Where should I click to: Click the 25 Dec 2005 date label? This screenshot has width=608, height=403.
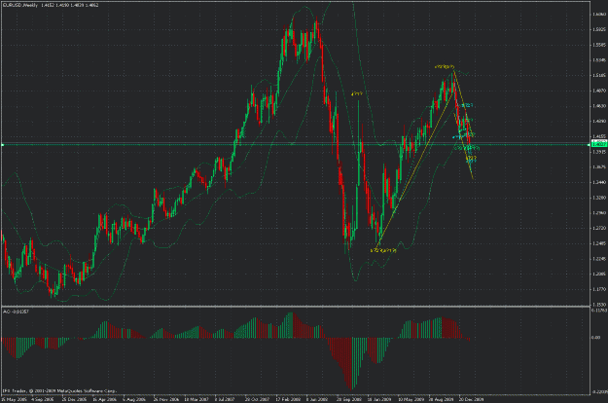(x=74, y=399)
